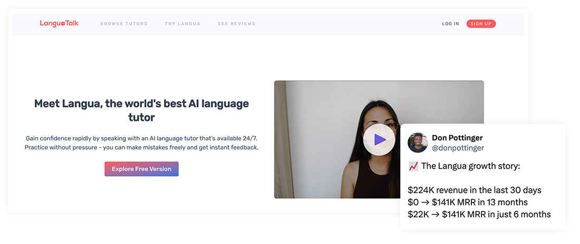Viewport: 580px width, 244px height.
Task: Click the @donpottinger handle
Action: [x=458, y=148]
